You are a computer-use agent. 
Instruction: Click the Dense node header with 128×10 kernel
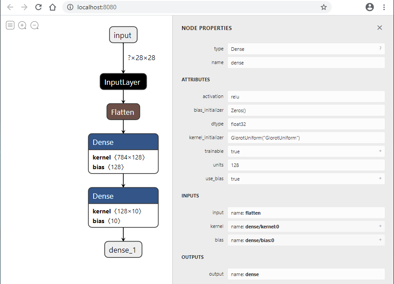[123, 196]
